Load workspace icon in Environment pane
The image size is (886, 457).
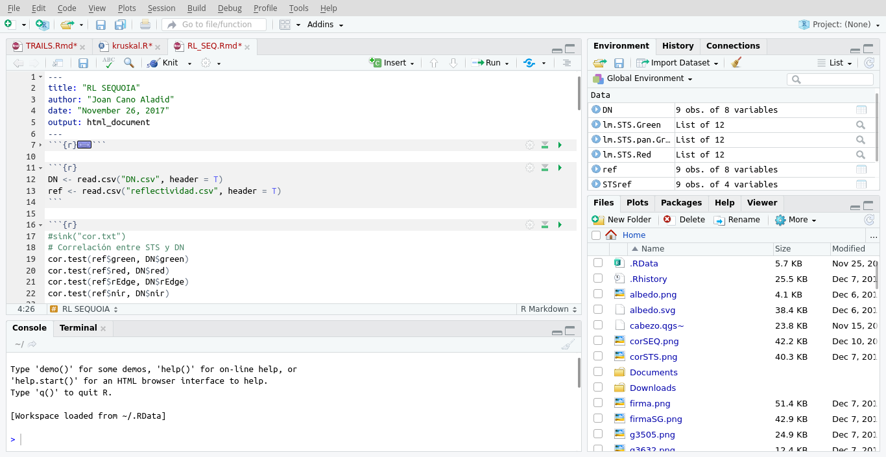tap(600, 63)
